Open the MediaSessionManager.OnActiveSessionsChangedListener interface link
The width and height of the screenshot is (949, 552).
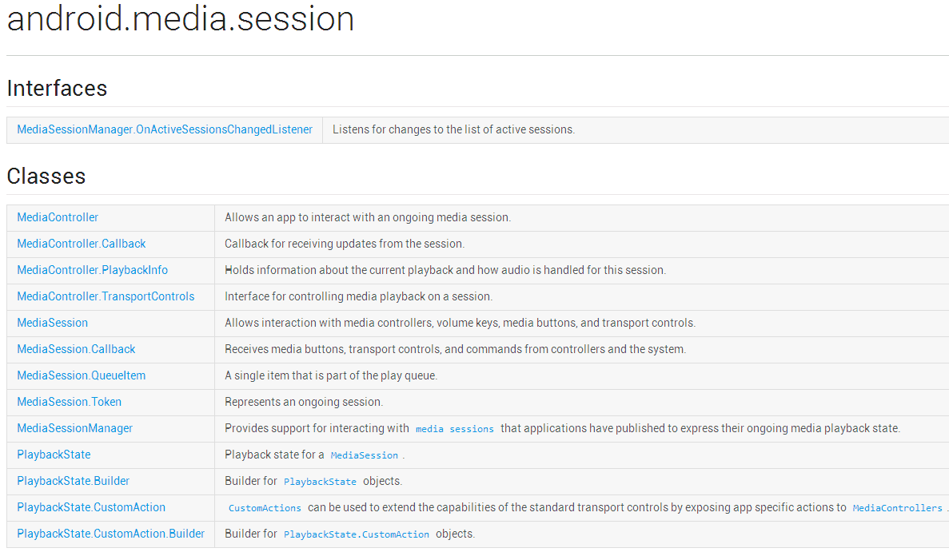[165, 129]
